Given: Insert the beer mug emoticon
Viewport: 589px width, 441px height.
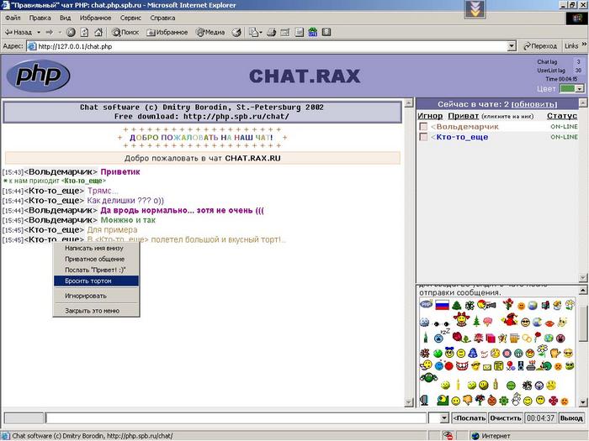Looking at the screenshot, I should click(x=515, y=339).
